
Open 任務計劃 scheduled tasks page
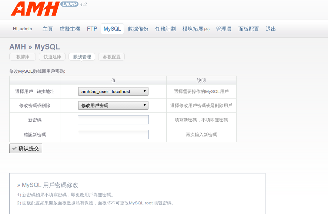coord(165,29)
